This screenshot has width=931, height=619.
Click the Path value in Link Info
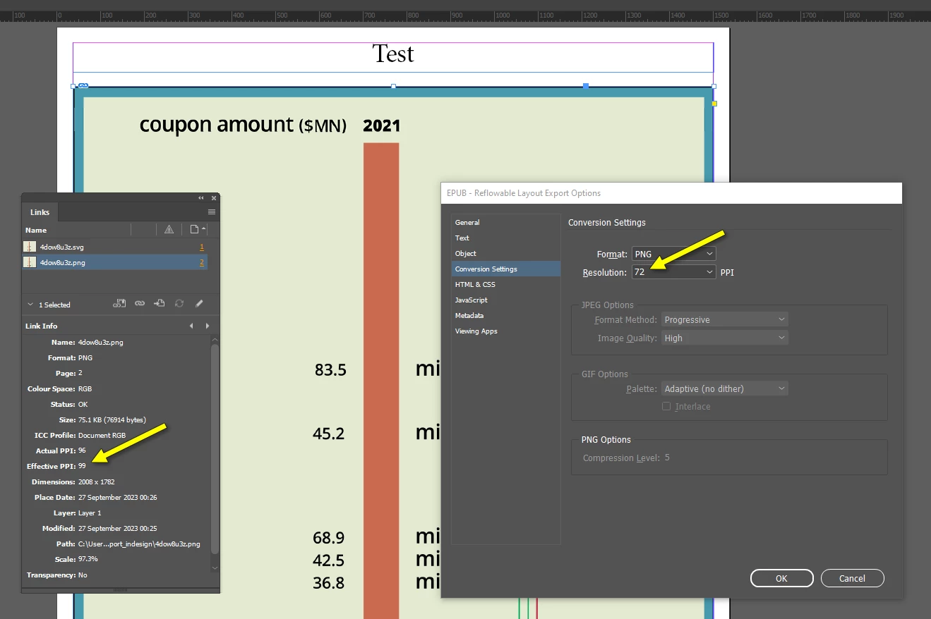point(139,544)
